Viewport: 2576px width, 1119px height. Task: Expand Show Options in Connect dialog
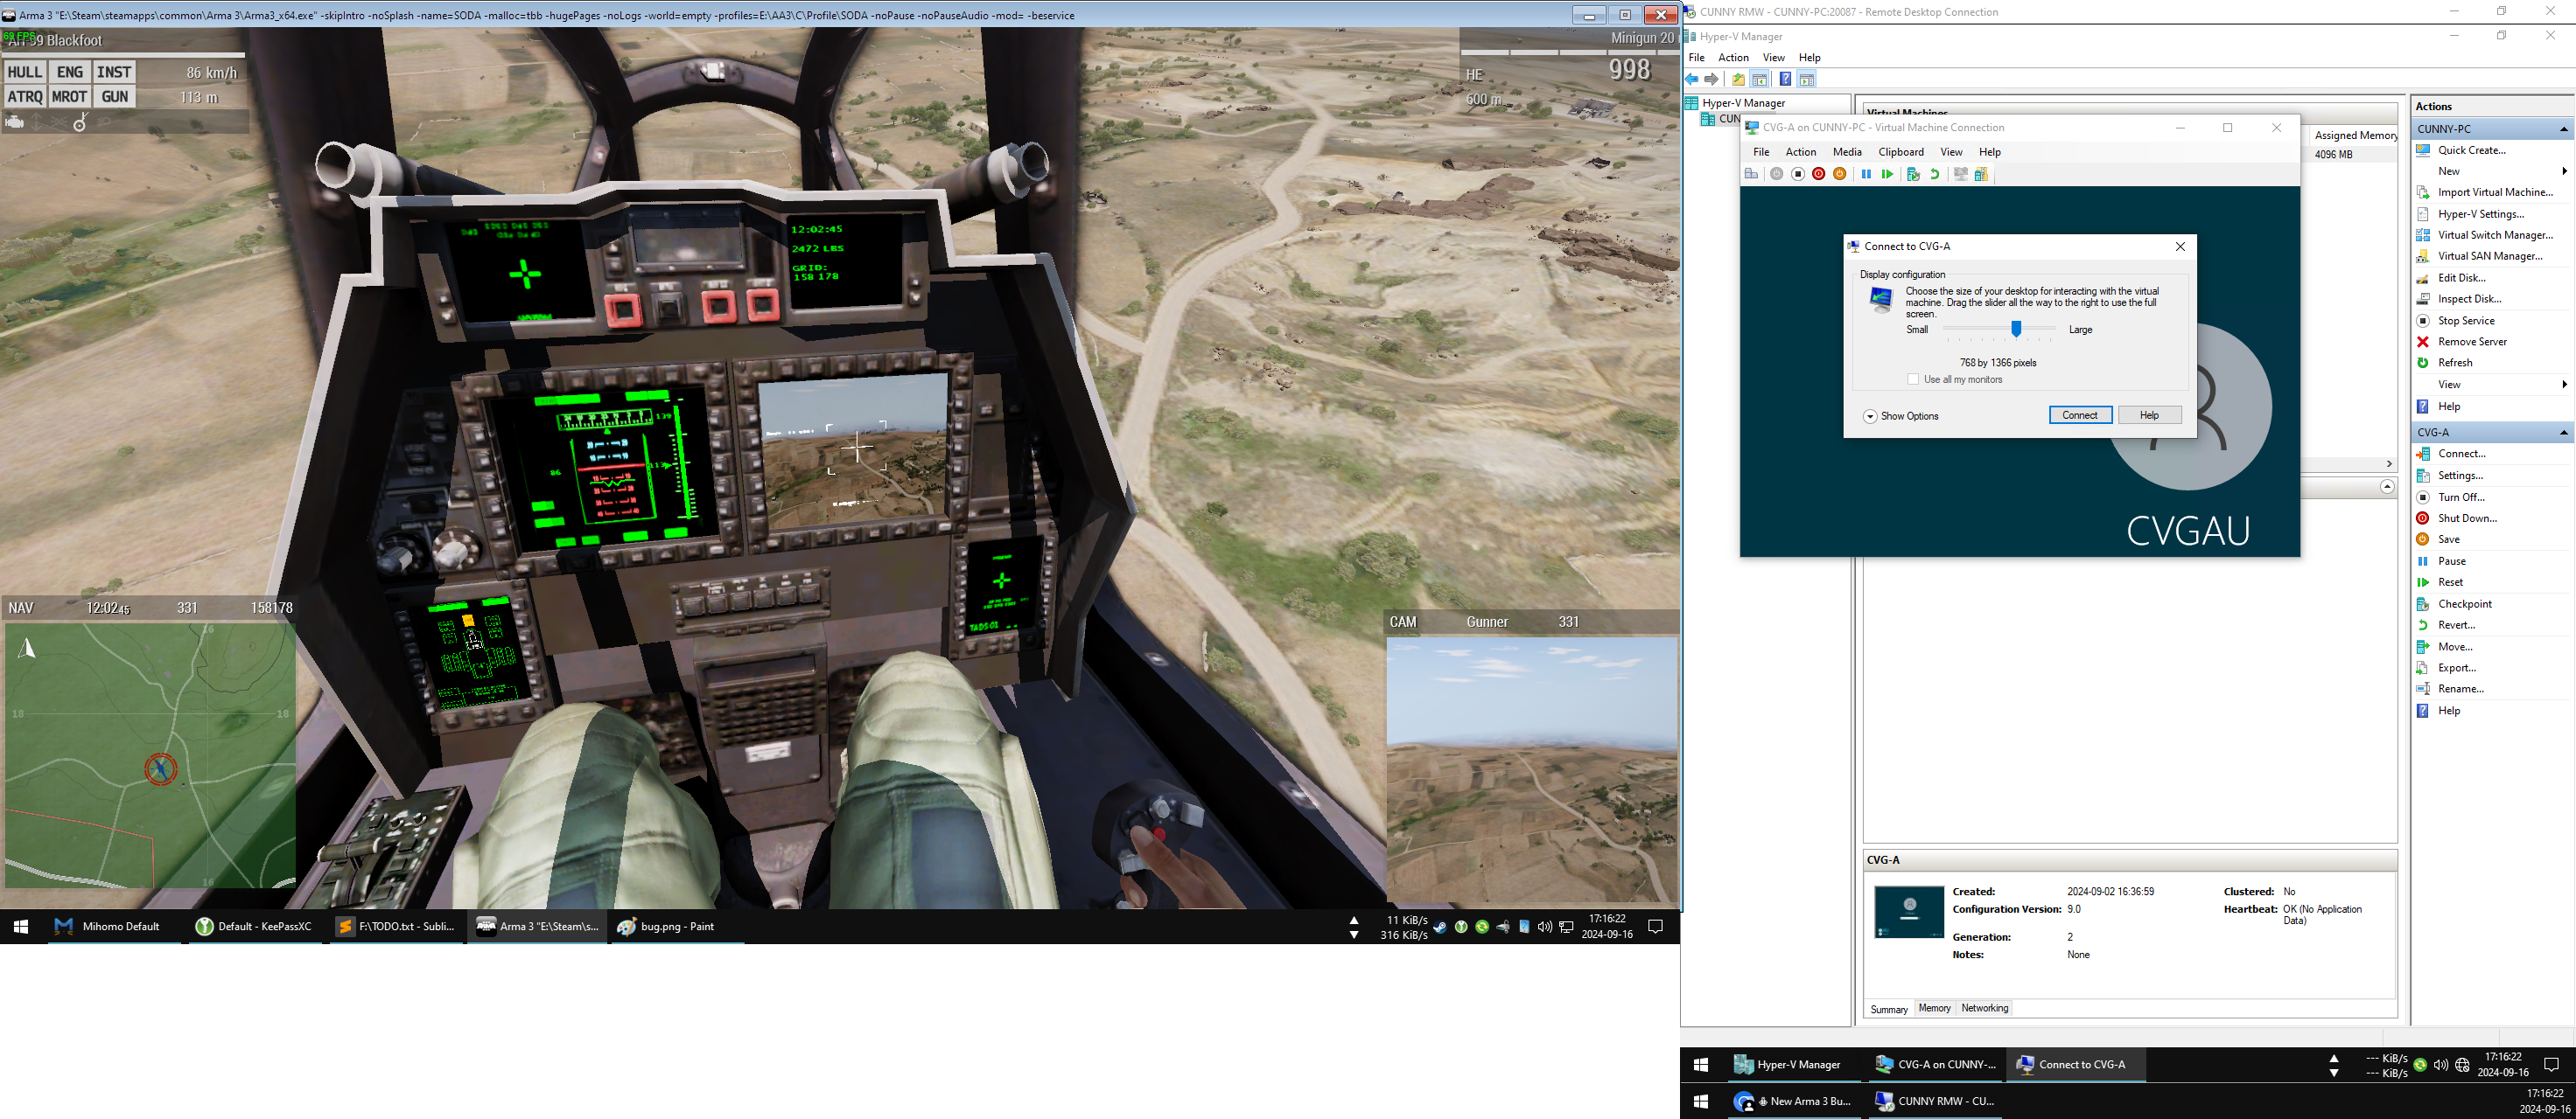click(1901, 415)
